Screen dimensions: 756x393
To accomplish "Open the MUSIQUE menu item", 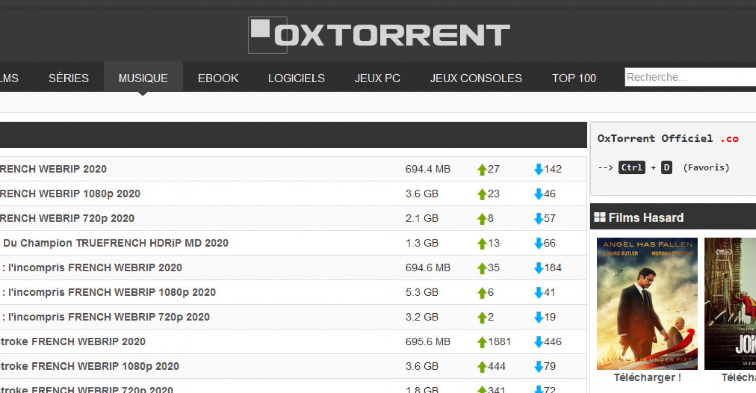I will tap(143, 78).
